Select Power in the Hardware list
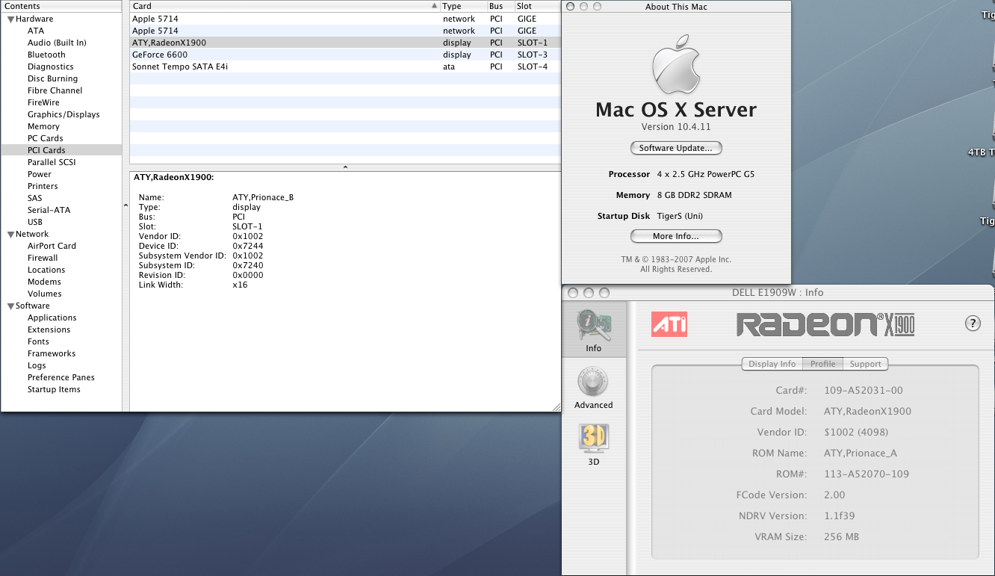995x576 pixels. [x=40, y=174]
